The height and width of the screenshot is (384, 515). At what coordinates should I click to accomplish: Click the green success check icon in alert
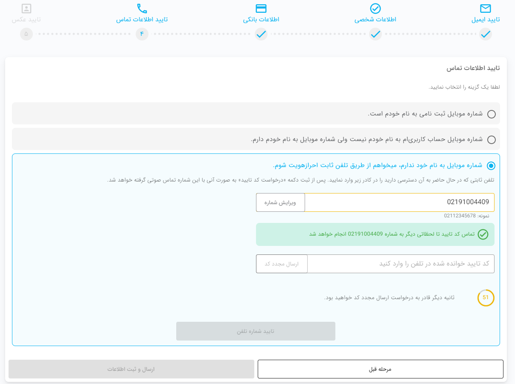[483, 234]
